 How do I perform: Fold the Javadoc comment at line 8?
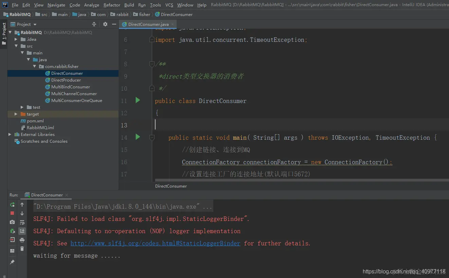[x=152, y=64]
